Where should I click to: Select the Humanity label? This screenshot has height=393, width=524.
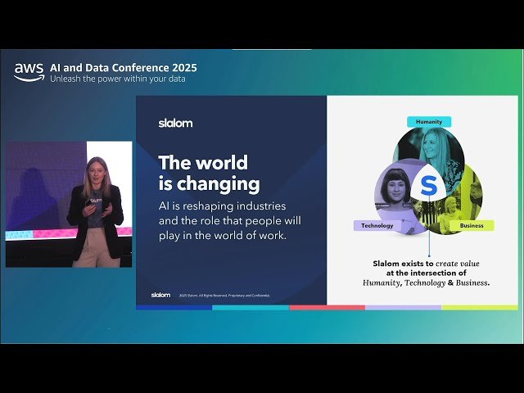click(x=429, y=122)
